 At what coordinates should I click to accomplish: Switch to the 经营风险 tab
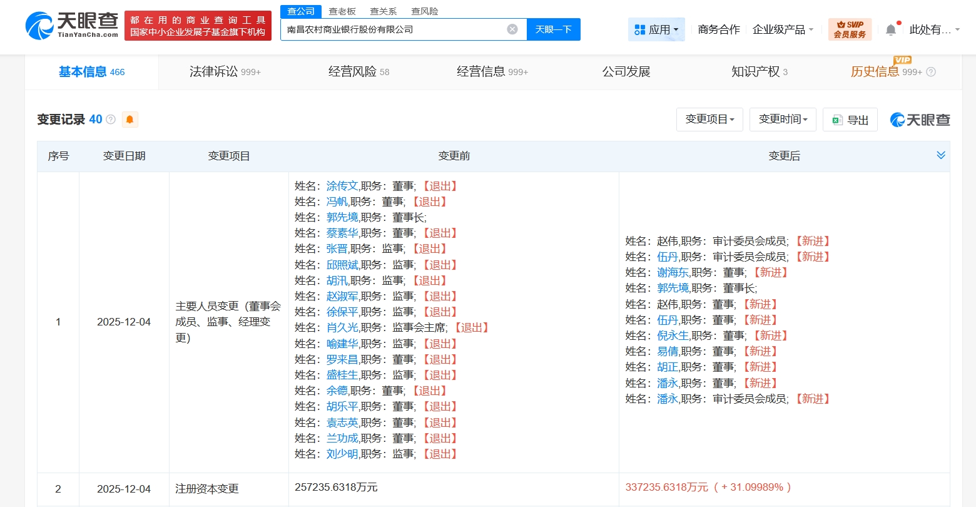pos(358,72)
